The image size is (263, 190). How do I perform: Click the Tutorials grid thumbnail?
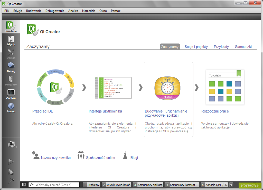[225, 88]
